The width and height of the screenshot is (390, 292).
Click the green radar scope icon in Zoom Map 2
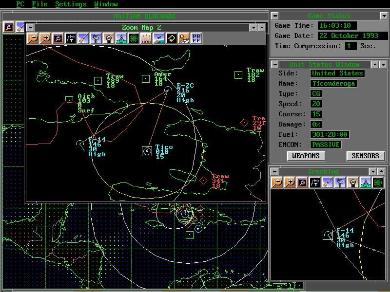click(134, 38)
